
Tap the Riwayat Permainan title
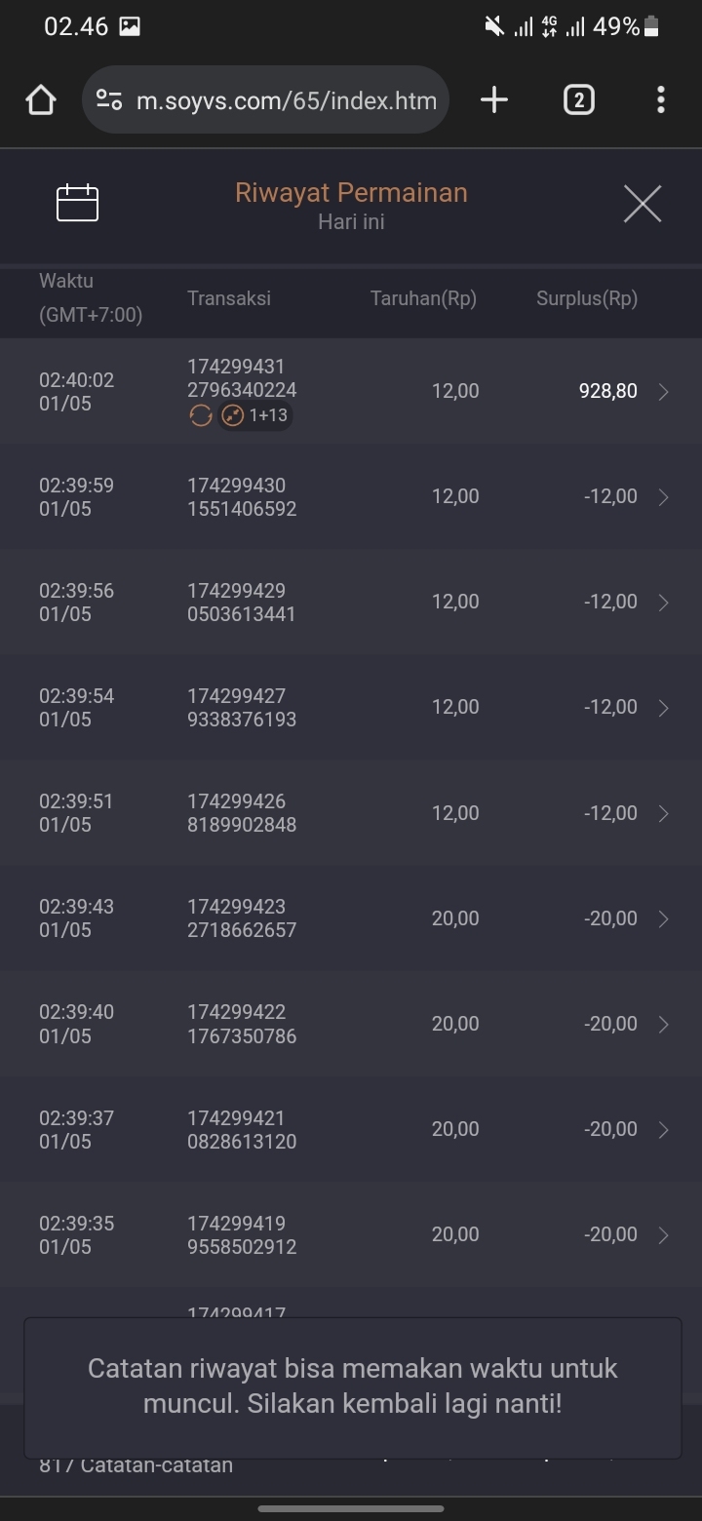pos(351,193)
